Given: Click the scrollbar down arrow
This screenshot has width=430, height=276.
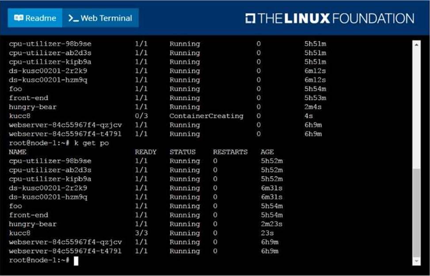Looking at the screenshot, I should point(416,261).
